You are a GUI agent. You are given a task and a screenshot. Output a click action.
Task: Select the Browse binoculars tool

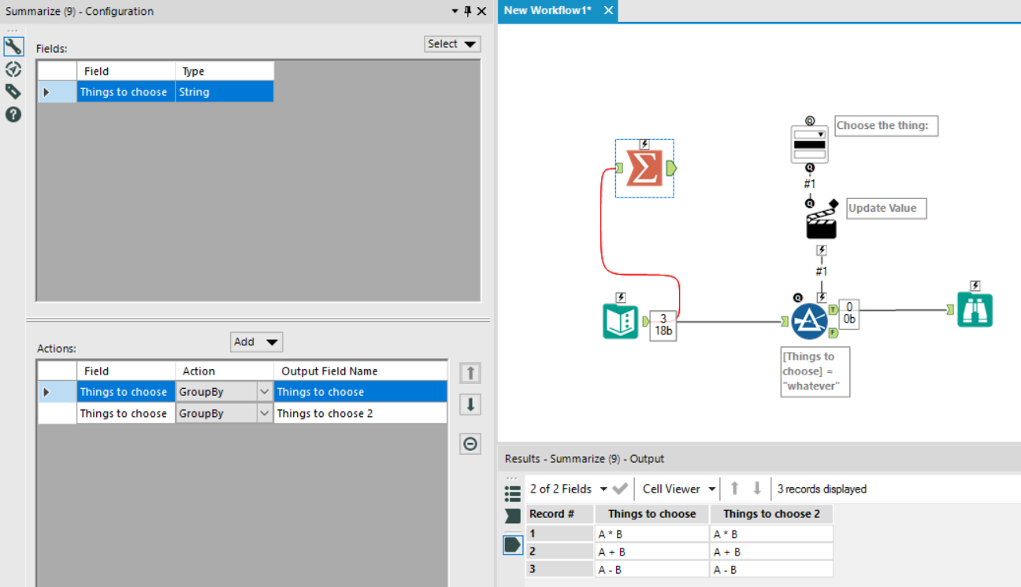975,310
